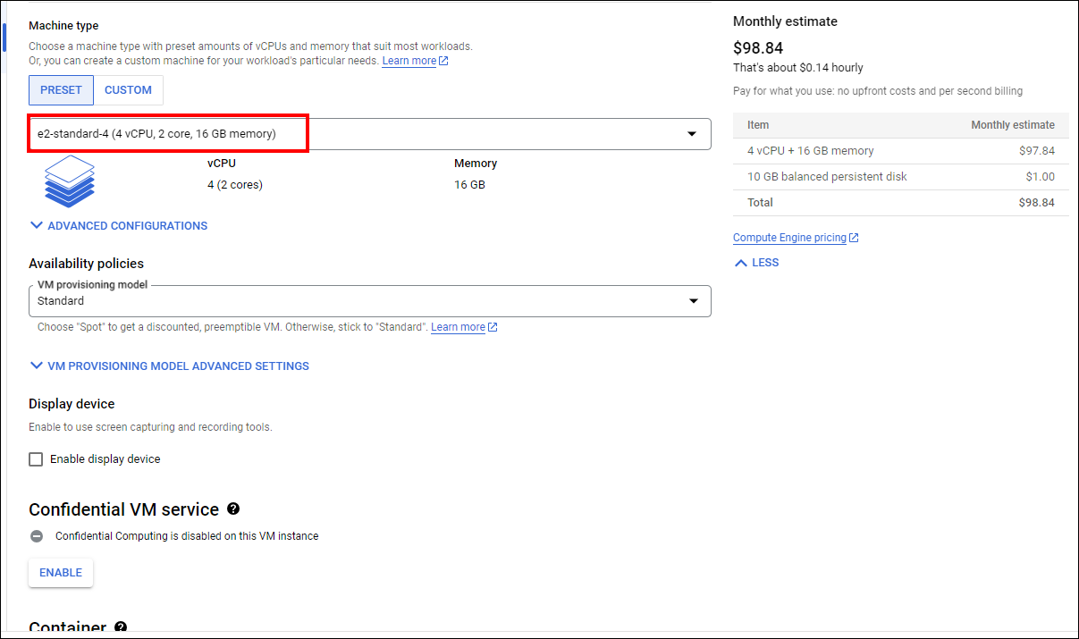Collapse the estimate with the LESS toggle
This screenshot has width=1079, height=639.
756,263
